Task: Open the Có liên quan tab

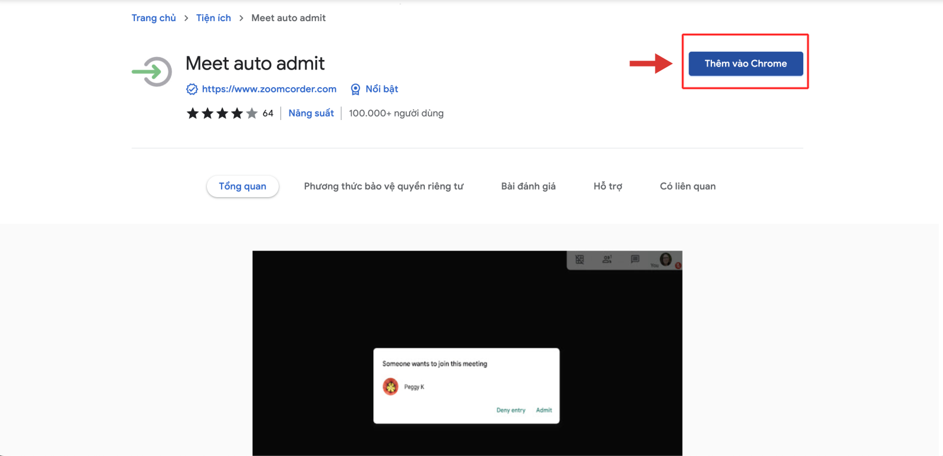Action: (688, 186)
